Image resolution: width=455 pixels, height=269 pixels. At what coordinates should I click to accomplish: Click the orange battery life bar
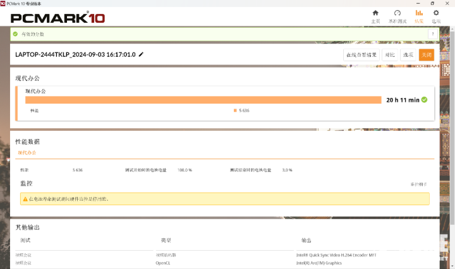pos(203,100)
